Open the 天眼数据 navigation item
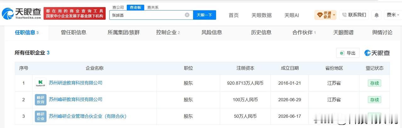The height and width of the screenshot is (128, 402). [x=261, y=15]
